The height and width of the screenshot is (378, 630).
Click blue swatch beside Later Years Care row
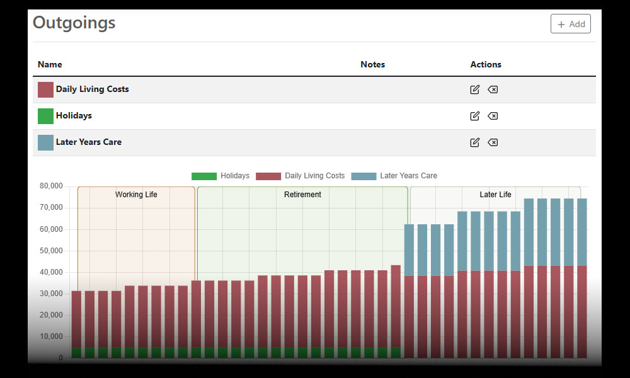click(45, 142)
